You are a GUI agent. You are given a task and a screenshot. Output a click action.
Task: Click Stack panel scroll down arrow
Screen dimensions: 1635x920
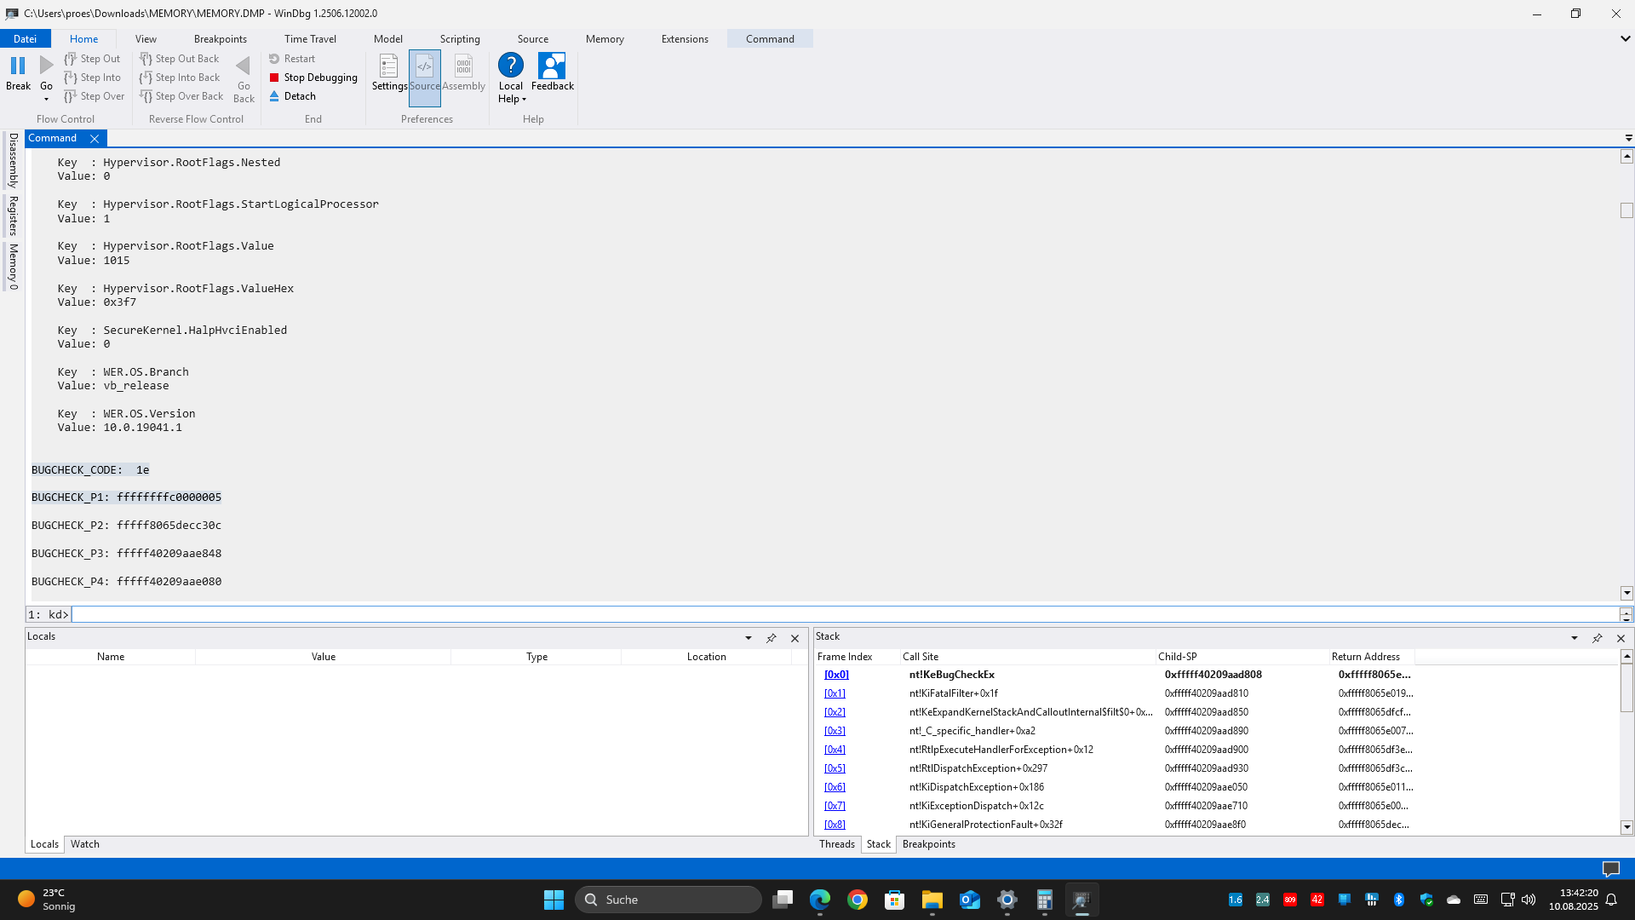(1626, 826)
